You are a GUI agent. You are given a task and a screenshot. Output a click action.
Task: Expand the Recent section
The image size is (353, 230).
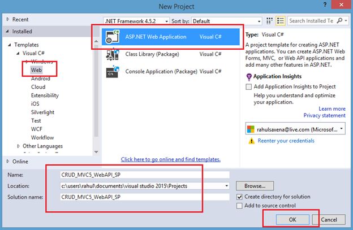click(8, 19)
